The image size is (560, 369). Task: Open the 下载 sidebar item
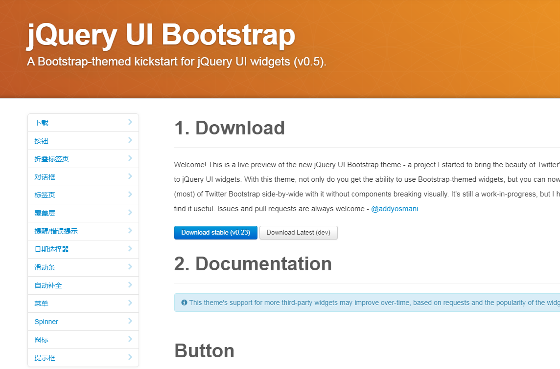[83, 123]
